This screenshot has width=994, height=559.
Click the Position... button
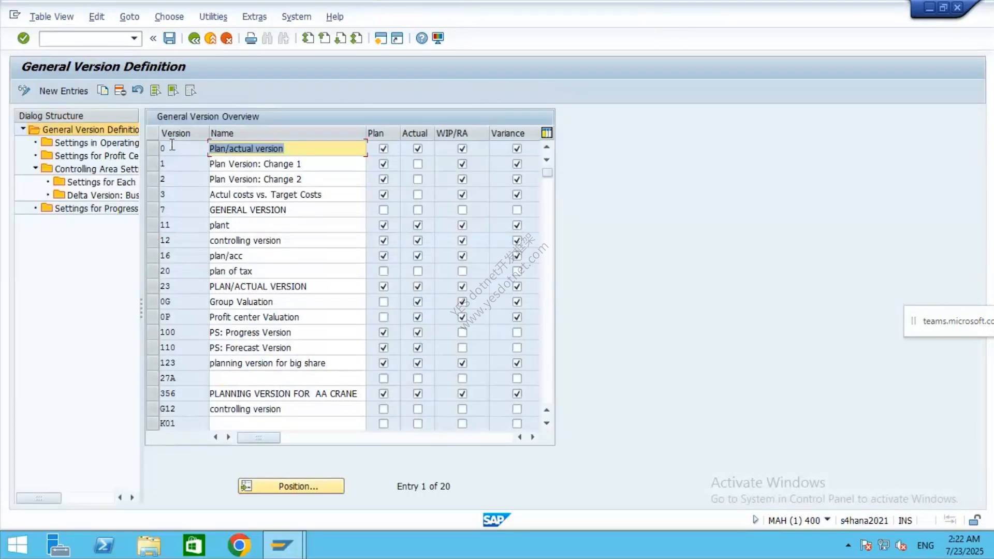pos(291,486)
